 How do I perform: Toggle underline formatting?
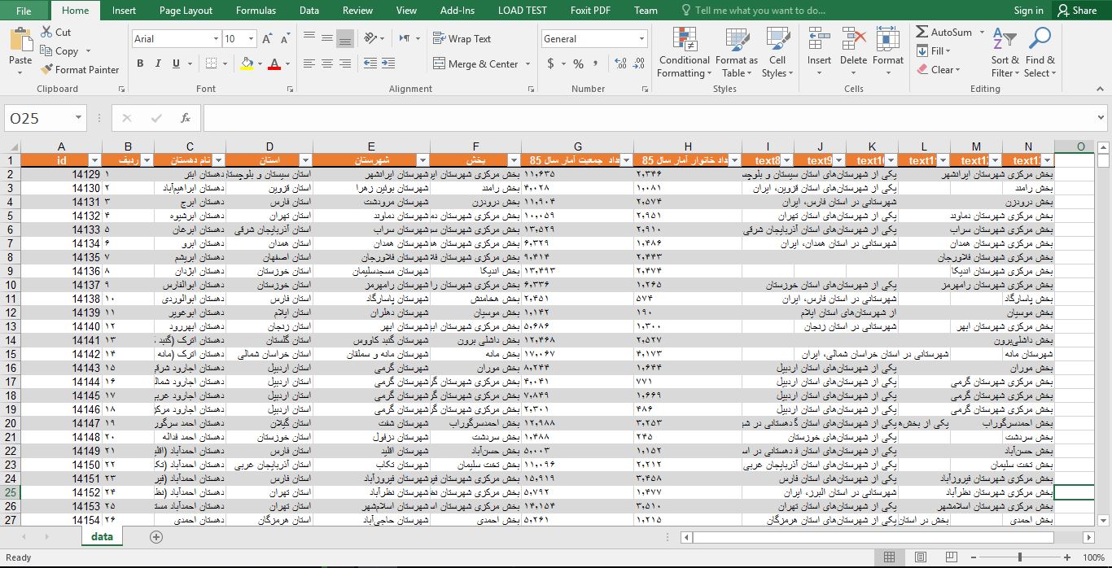pyautogui.click(x=174, y=63)
